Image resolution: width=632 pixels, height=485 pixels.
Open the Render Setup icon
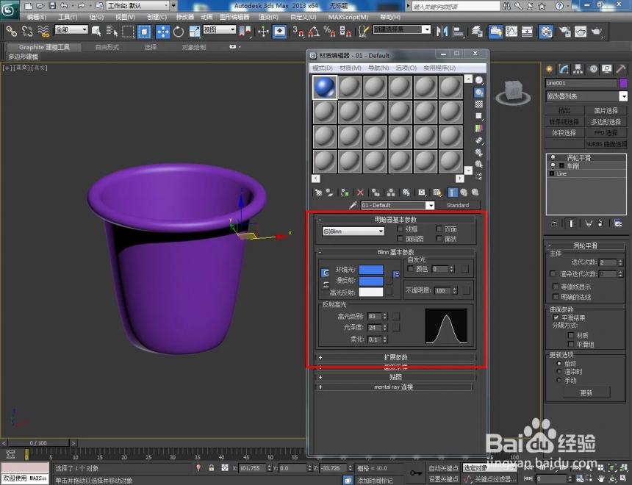click(x=564, y=32)
